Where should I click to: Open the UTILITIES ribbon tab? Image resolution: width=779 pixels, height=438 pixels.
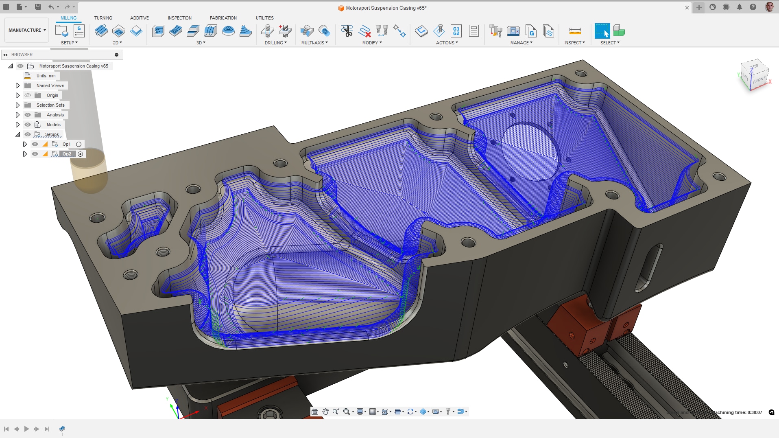(265, 18)
